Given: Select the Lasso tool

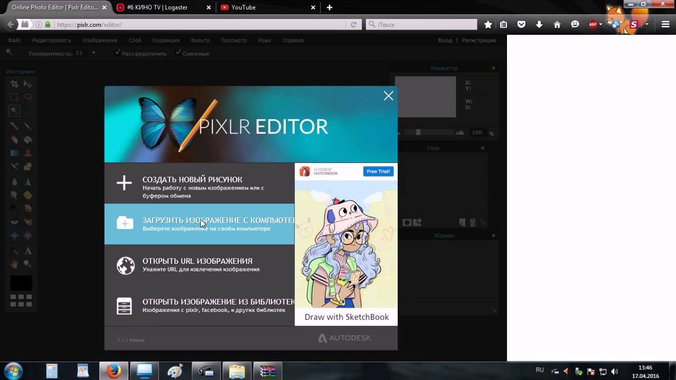Looking at the screenshot, I should point(27,97).
